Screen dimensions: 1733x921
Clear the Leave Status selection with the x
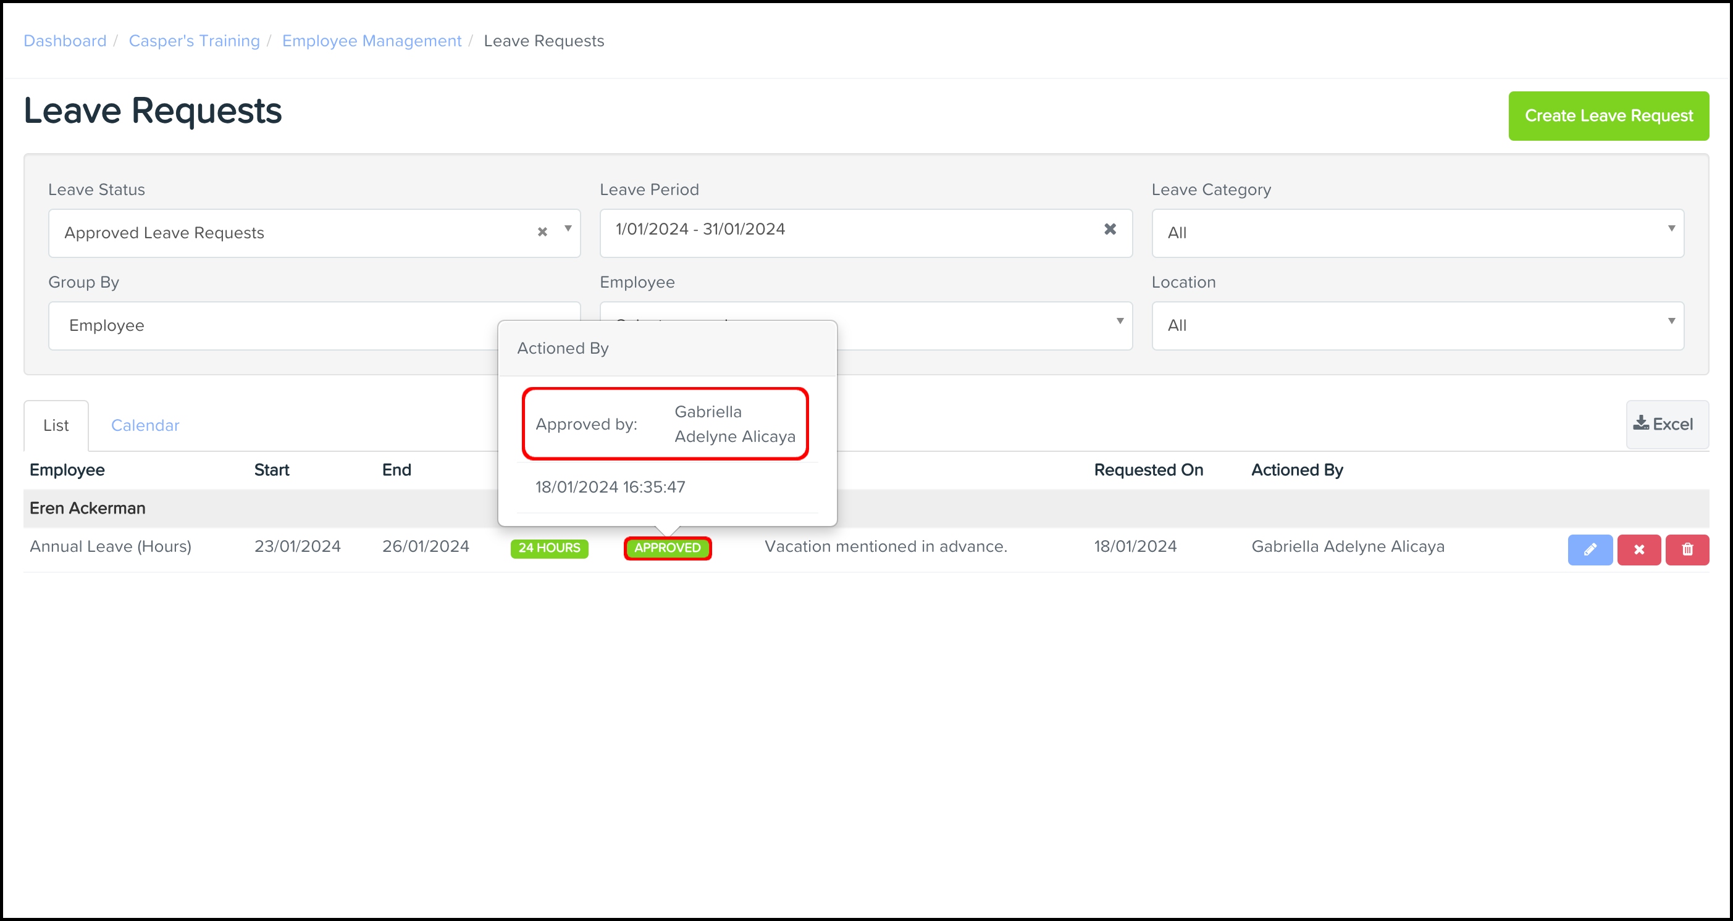pos(542,232)
